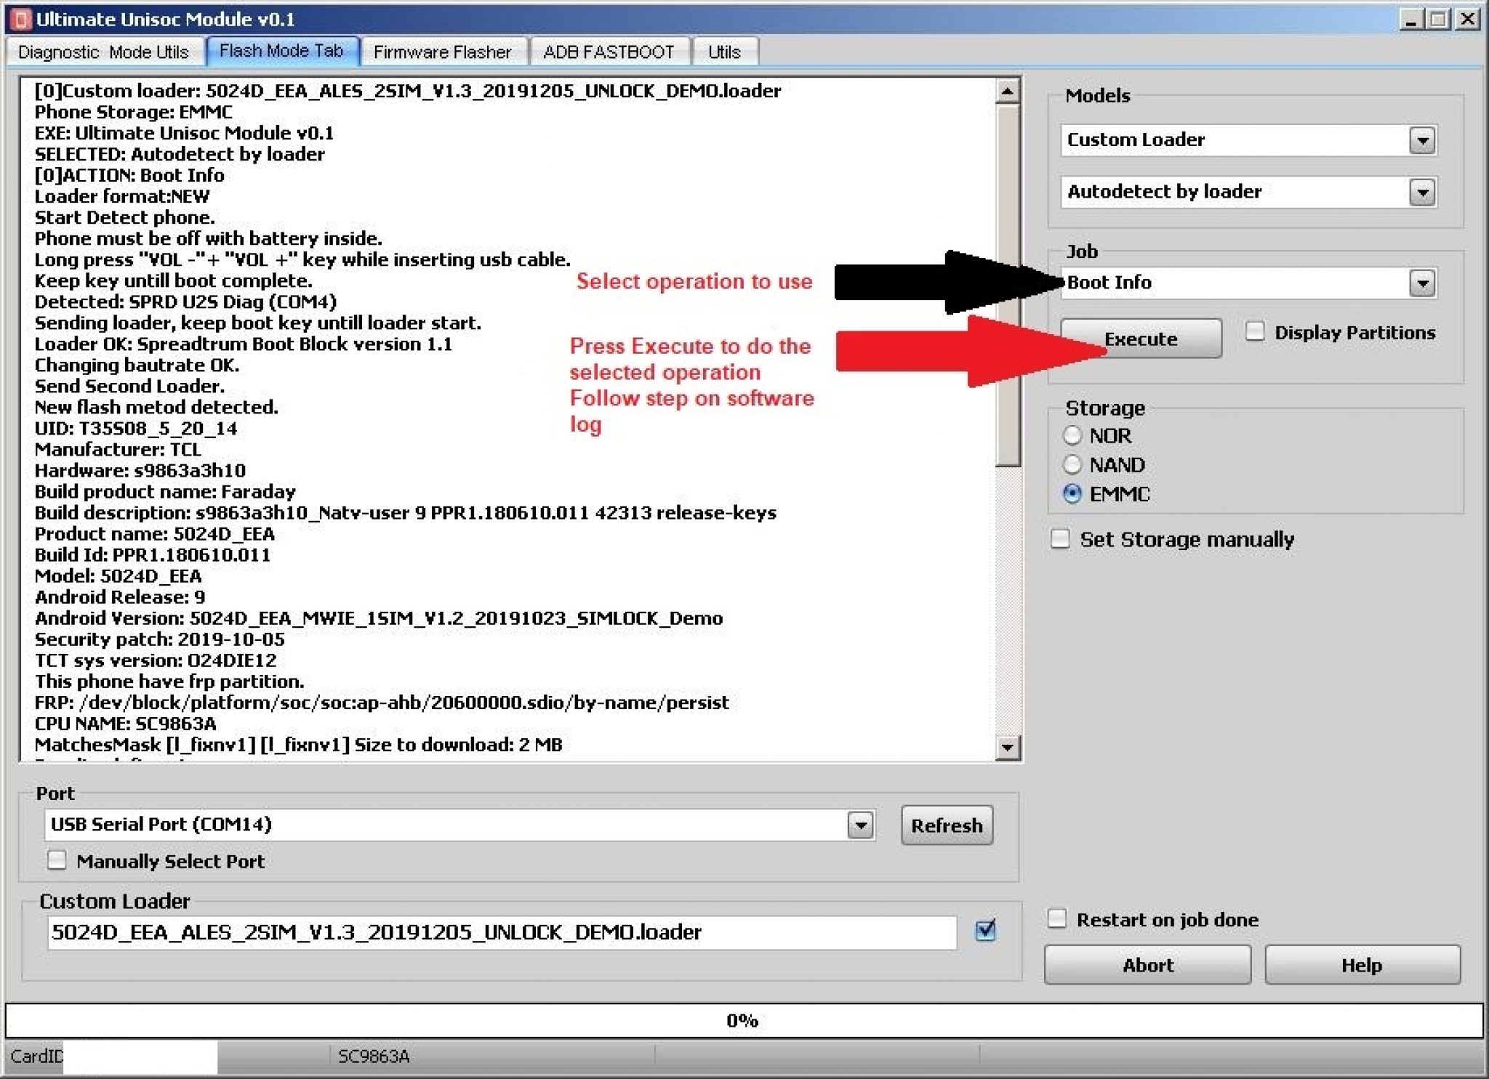Open the Autodetect by loader dropdown

point(1421,192)
